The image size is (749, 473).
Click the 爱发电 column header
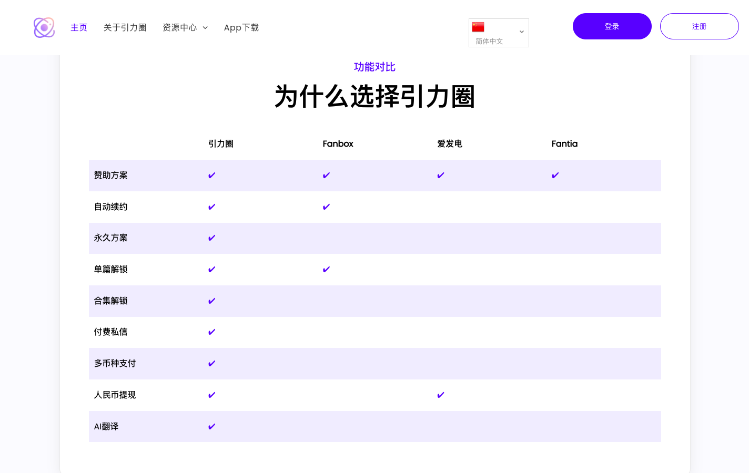450,143
